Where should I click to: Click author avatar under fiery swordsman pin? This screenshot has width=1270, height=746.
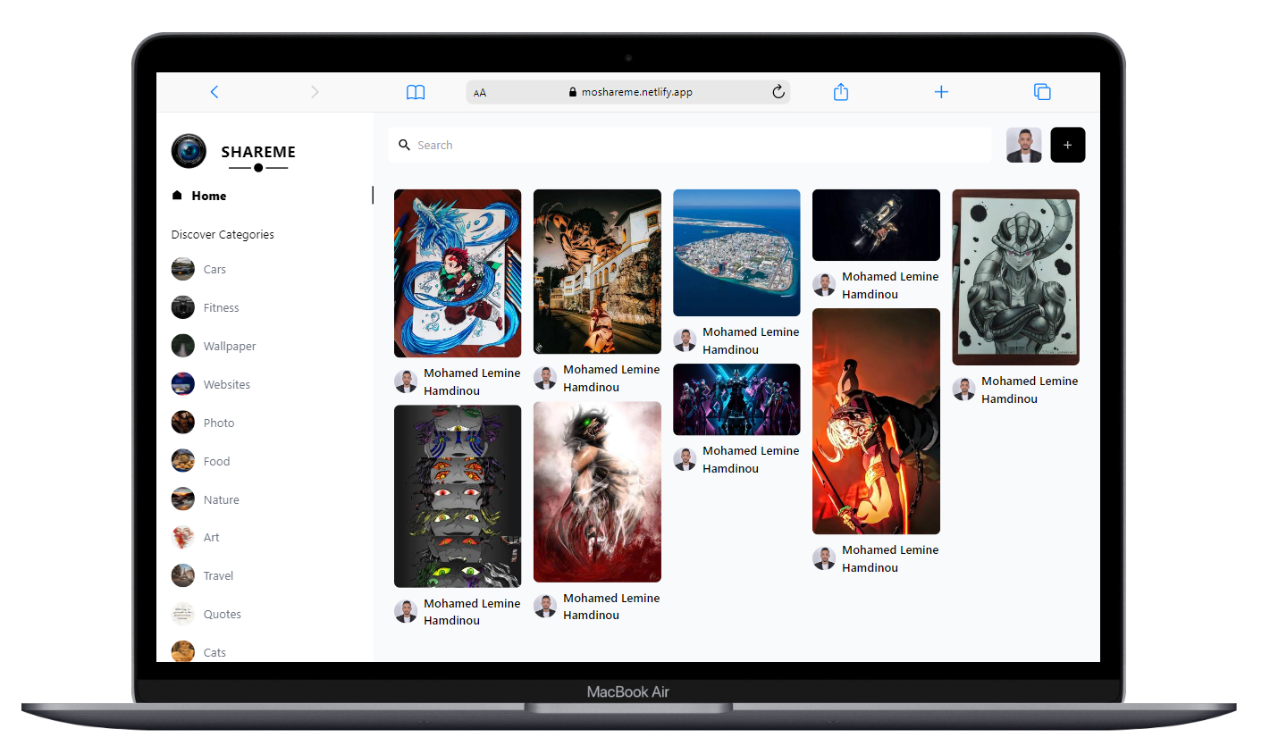click(824, 558)
